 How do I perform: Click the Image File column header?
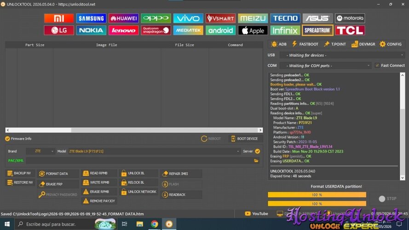(x=106, y=45)
